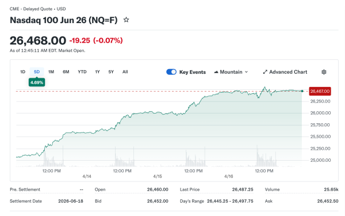Click the Ask label
This screenshot has height=216, width=345.
coord(269,201)
